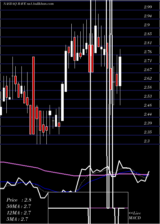Click the 12MA : 2.7 readout

point(19,213)
